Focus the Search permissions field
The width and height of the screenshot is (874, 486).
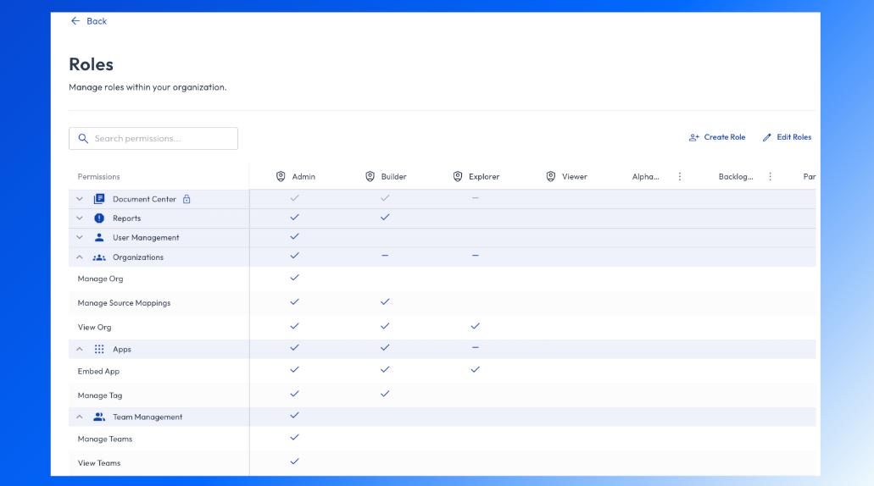coord(153,139)
